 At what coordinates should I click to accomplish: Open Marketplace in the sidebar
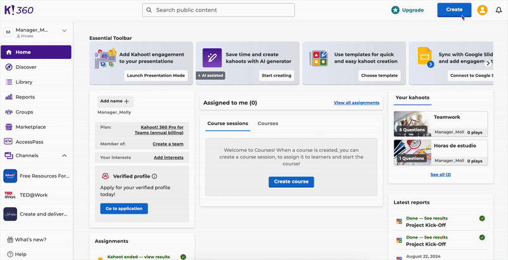(x=30, y=127)
